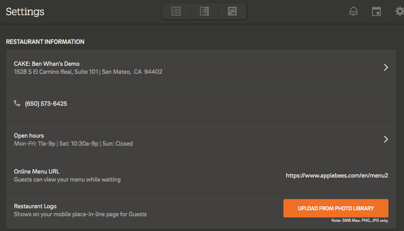404x231 pixels.
Task: Open notifications via the bell icon
Action: (354, 11)
